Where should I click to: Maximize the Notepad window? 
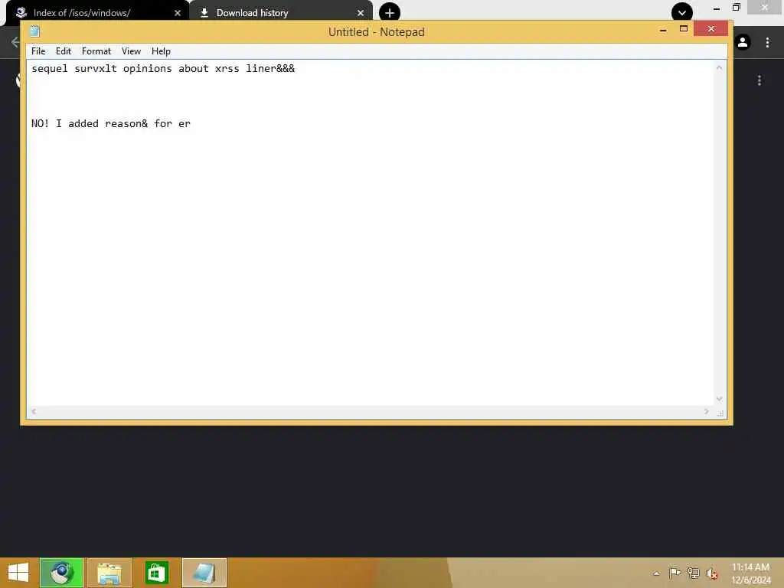pos(684,29)
